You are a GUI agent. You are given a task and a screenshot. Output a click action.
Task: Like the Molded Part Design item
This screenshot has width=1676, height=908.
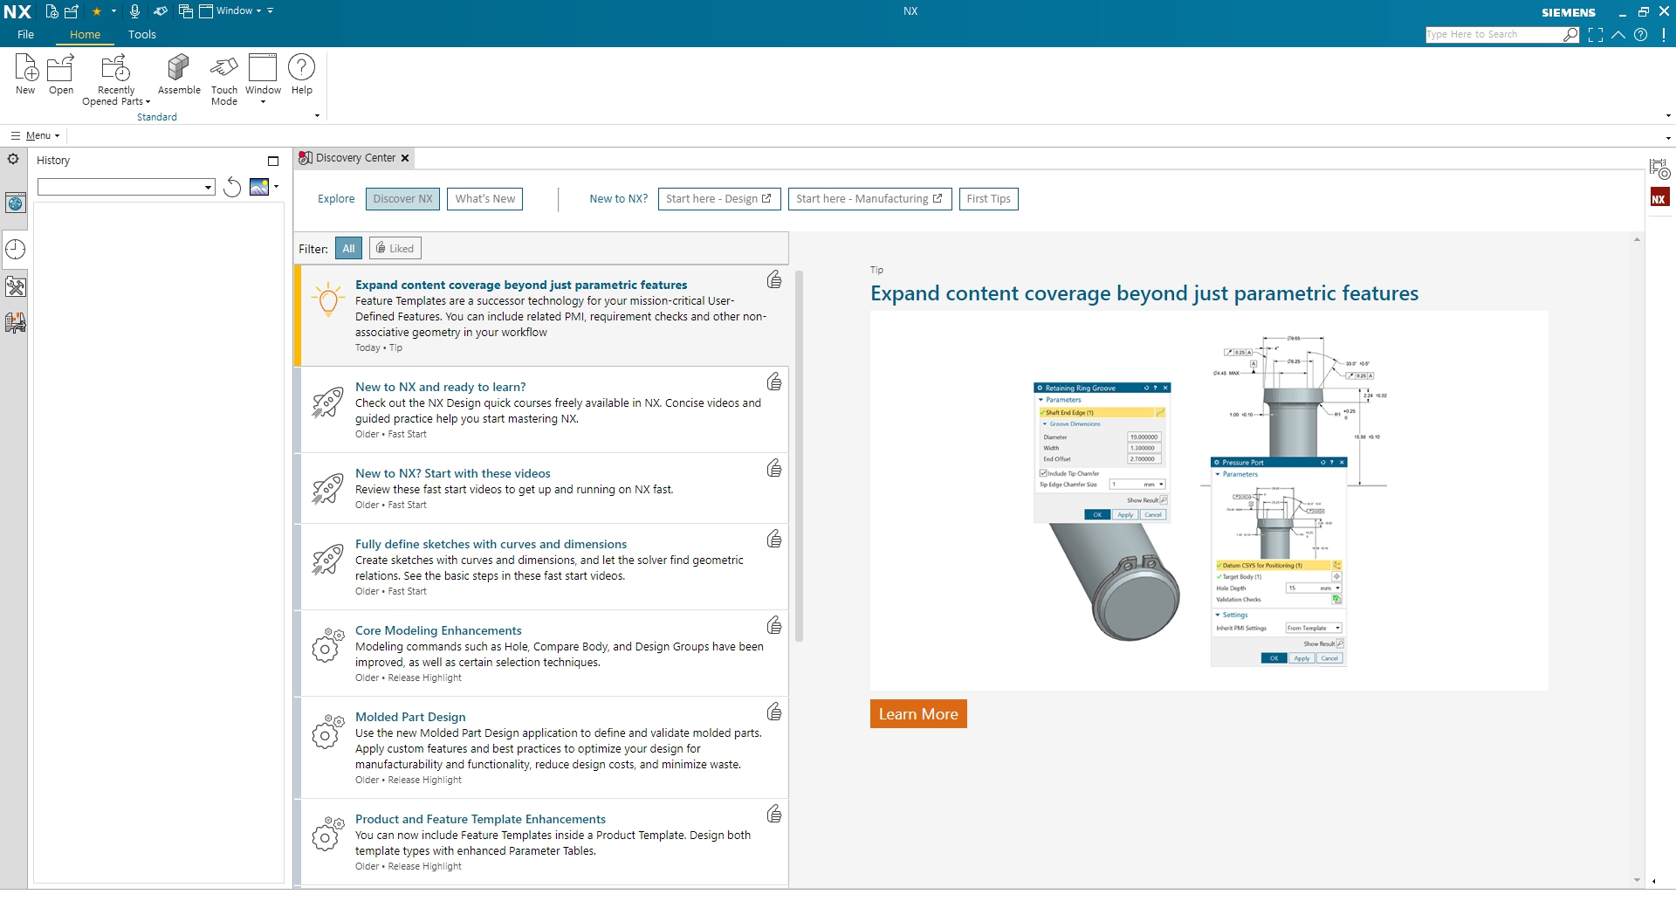coord(774,712)
